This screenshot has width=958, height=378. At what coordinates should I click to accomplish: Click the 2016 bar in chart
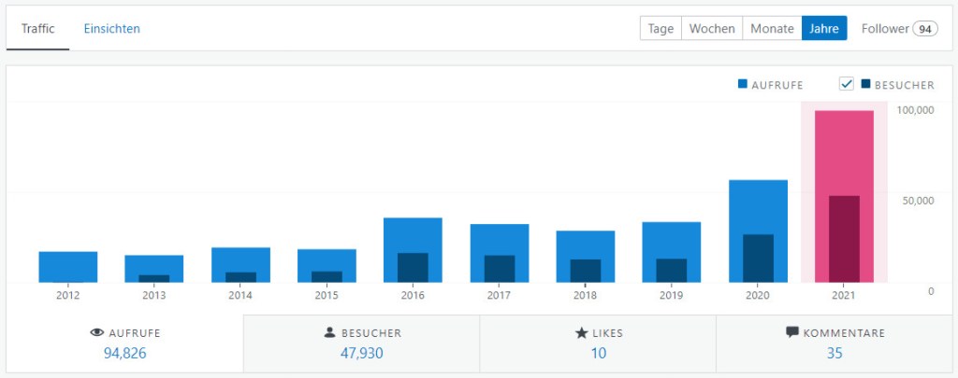click(x=413, y=249)
